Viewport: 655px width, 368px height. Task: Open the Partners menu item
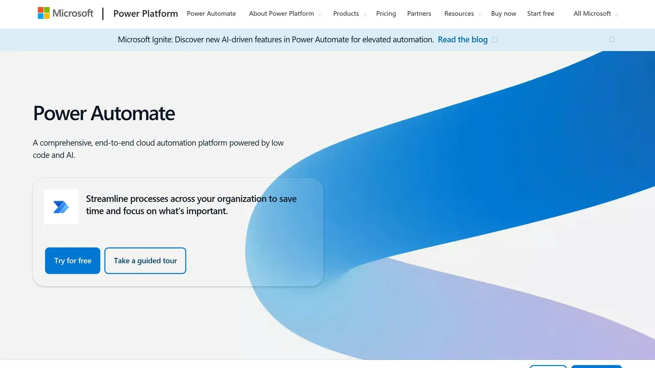pos(419,13)
